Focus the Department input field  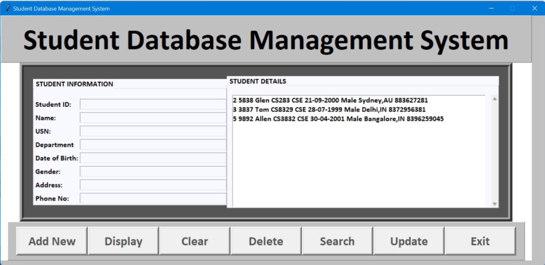click(x=153, y=145)
